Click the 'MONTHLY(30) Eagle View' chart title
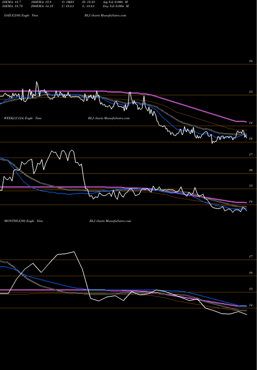This screenshot has height=370, width=257. pos(23,221)
